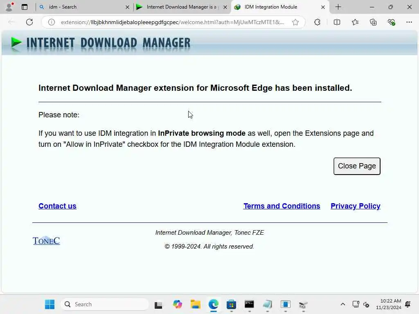Screen dimensions: 419x314
Task: Click Microsoft Edge taskbar icon
Action: (214, 304)
